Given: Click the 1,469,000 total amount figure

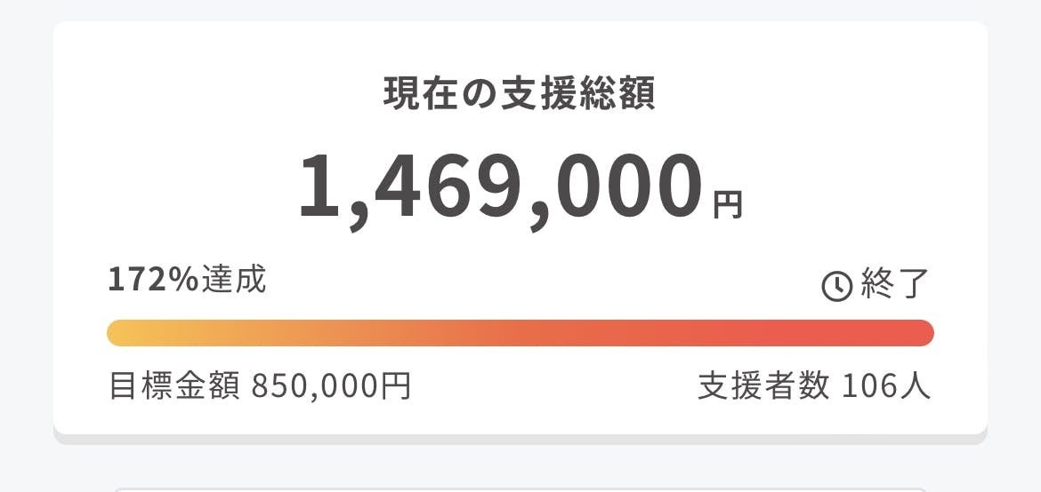Looking at the screenshot, I should click(x=500, y=187).
